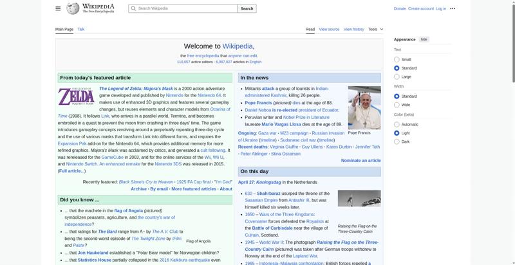
Task: Open featured article Archive link
Action: (138, 189)
